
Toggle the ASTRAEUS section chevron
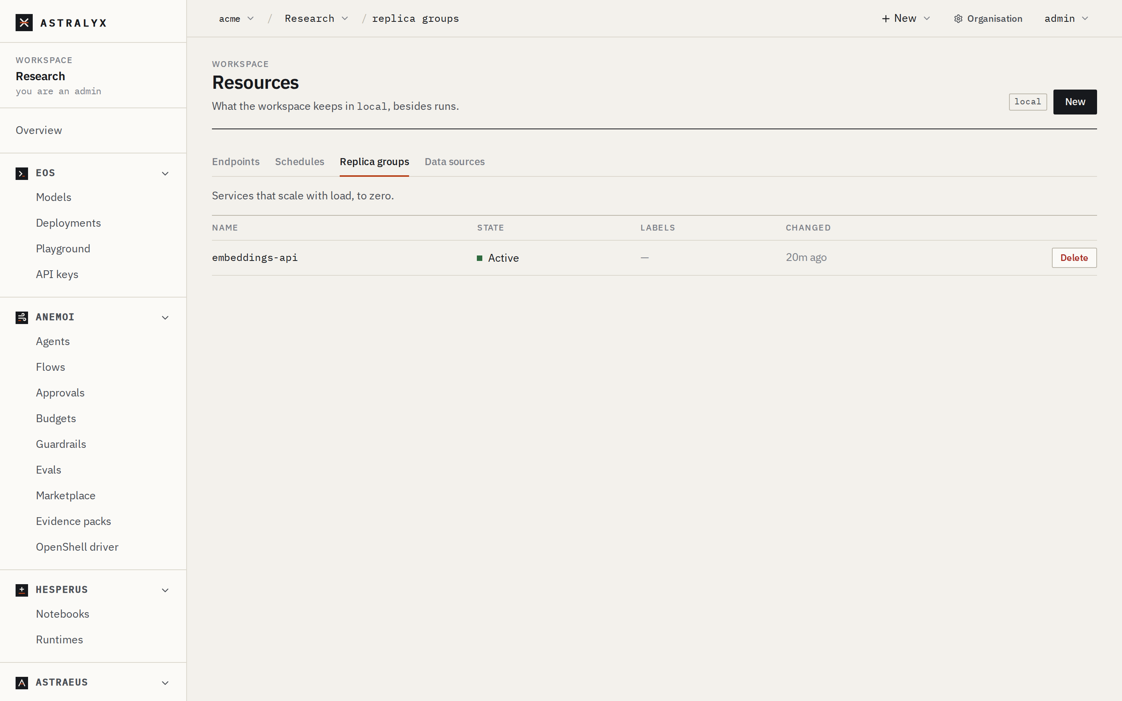coord(165,683)
